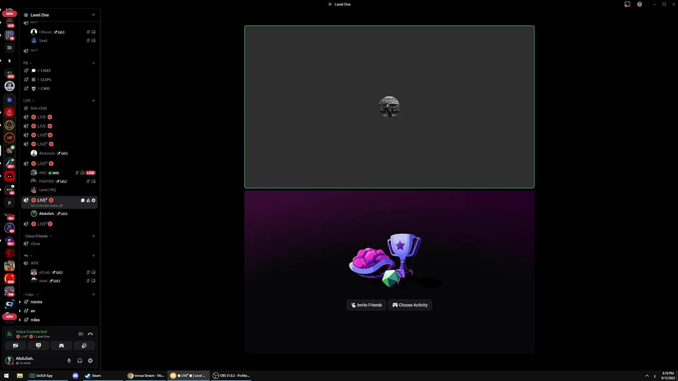Collapse the Close Friends category
Viewport: 678px width, 381px height.
[38, 236]
